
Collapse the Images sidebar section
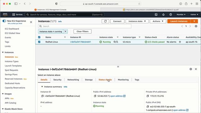(x=3, y=94)
